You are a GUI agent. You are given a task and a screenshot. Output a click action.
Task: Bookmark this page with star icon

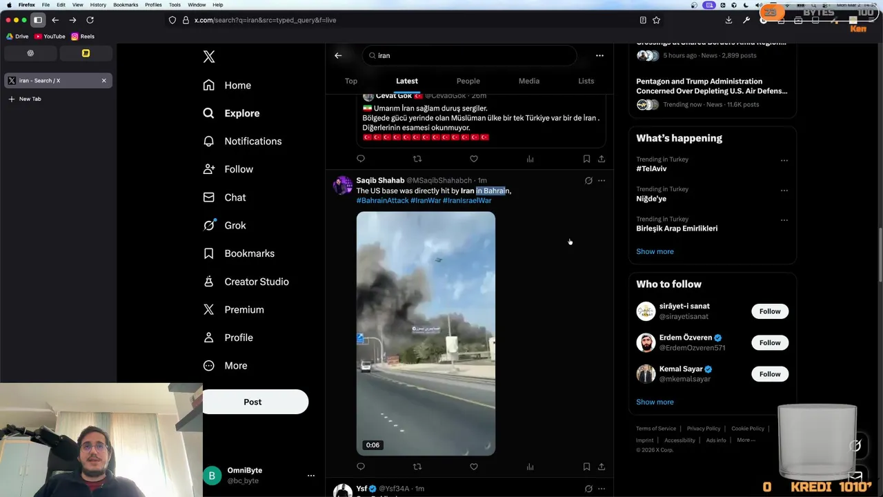[x=656, y=20]
